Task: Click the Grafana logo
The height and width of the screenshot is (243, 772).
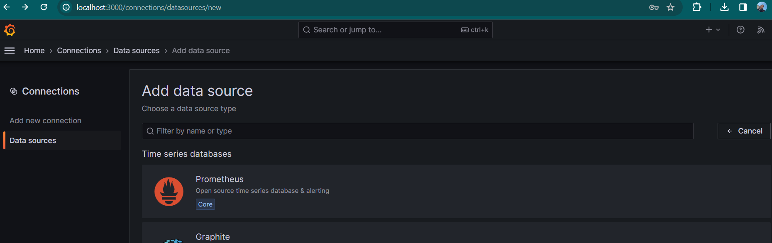Action: pos(10,30)
